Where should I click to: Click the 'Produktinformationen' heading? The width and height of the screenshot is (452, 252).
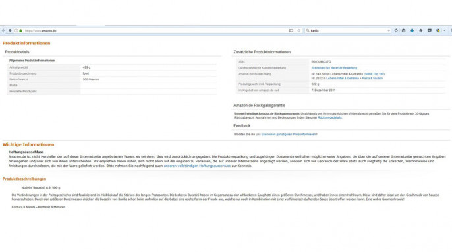[x=26, y=43]
